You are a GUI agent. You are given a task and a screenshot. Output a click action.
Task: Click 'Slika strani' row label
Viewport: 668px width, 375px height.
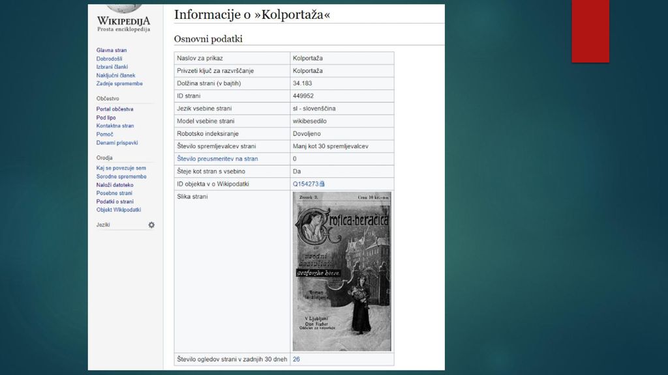pyautogui.click(x=192, y=197)
